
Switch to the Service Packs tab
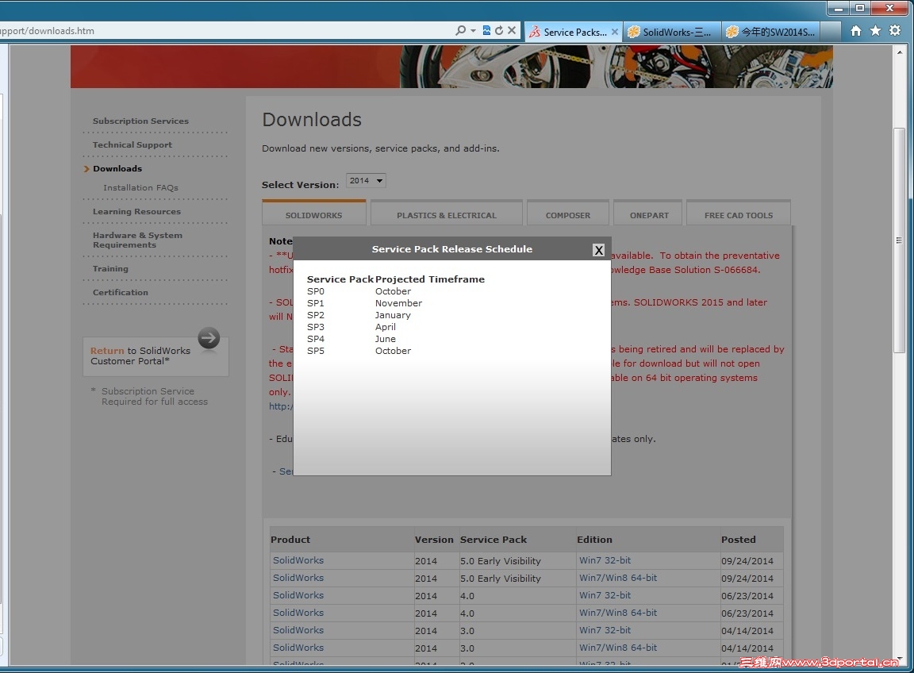pyautogui.click(x=574, y=32)
